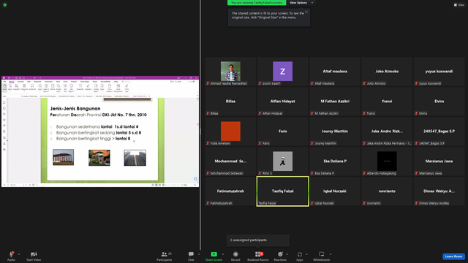Select the zoom baa01 participant tile
468x263 pixels.
pyautogui.click(x=283, y=72)
